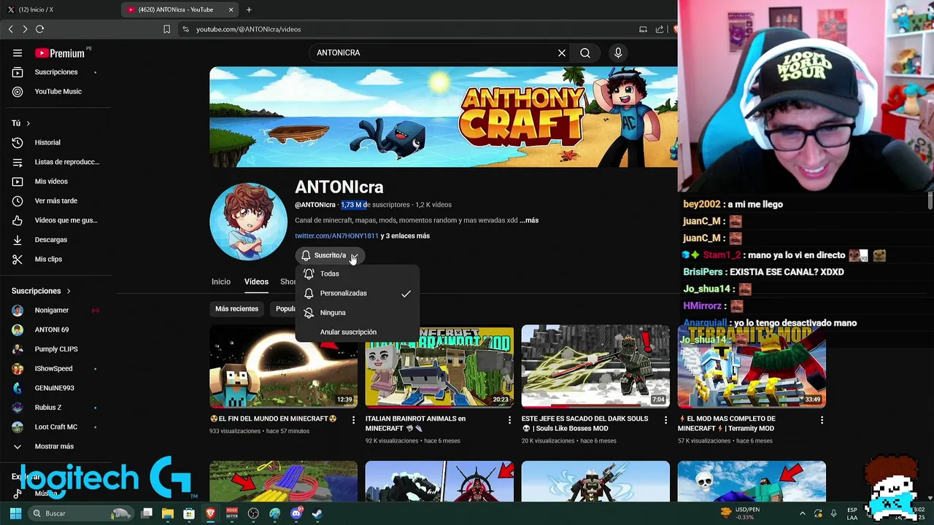The image size is (934, 525).
Task: Show y 3 enlaces más links
Action: click(405, 236)
